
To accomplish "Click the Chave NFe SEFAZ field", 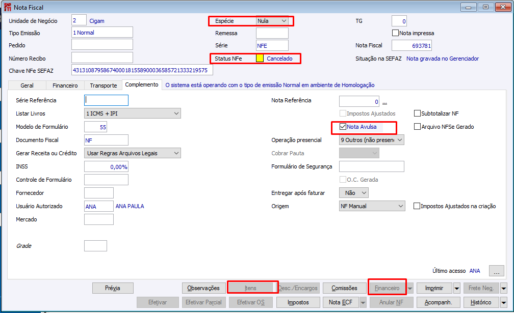I will pos(142,70).
